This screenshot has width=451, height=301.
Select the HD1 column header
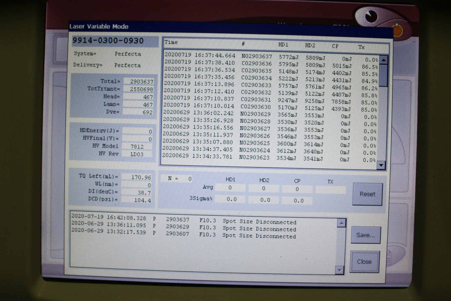tap(283, 45)
